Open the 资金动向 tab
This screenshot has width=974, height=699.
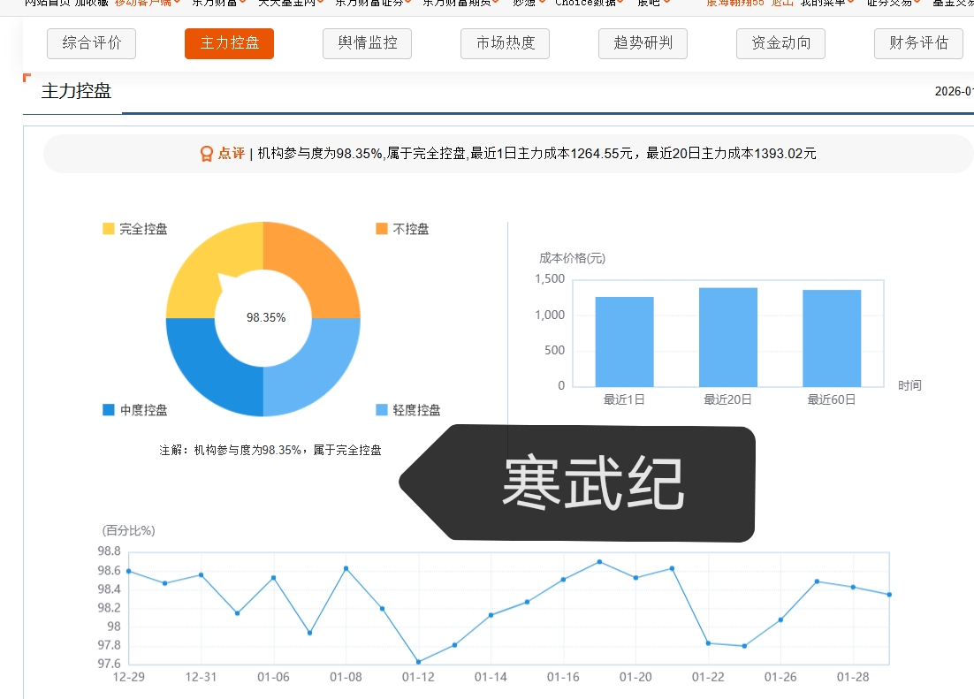(x=780, y=43)
